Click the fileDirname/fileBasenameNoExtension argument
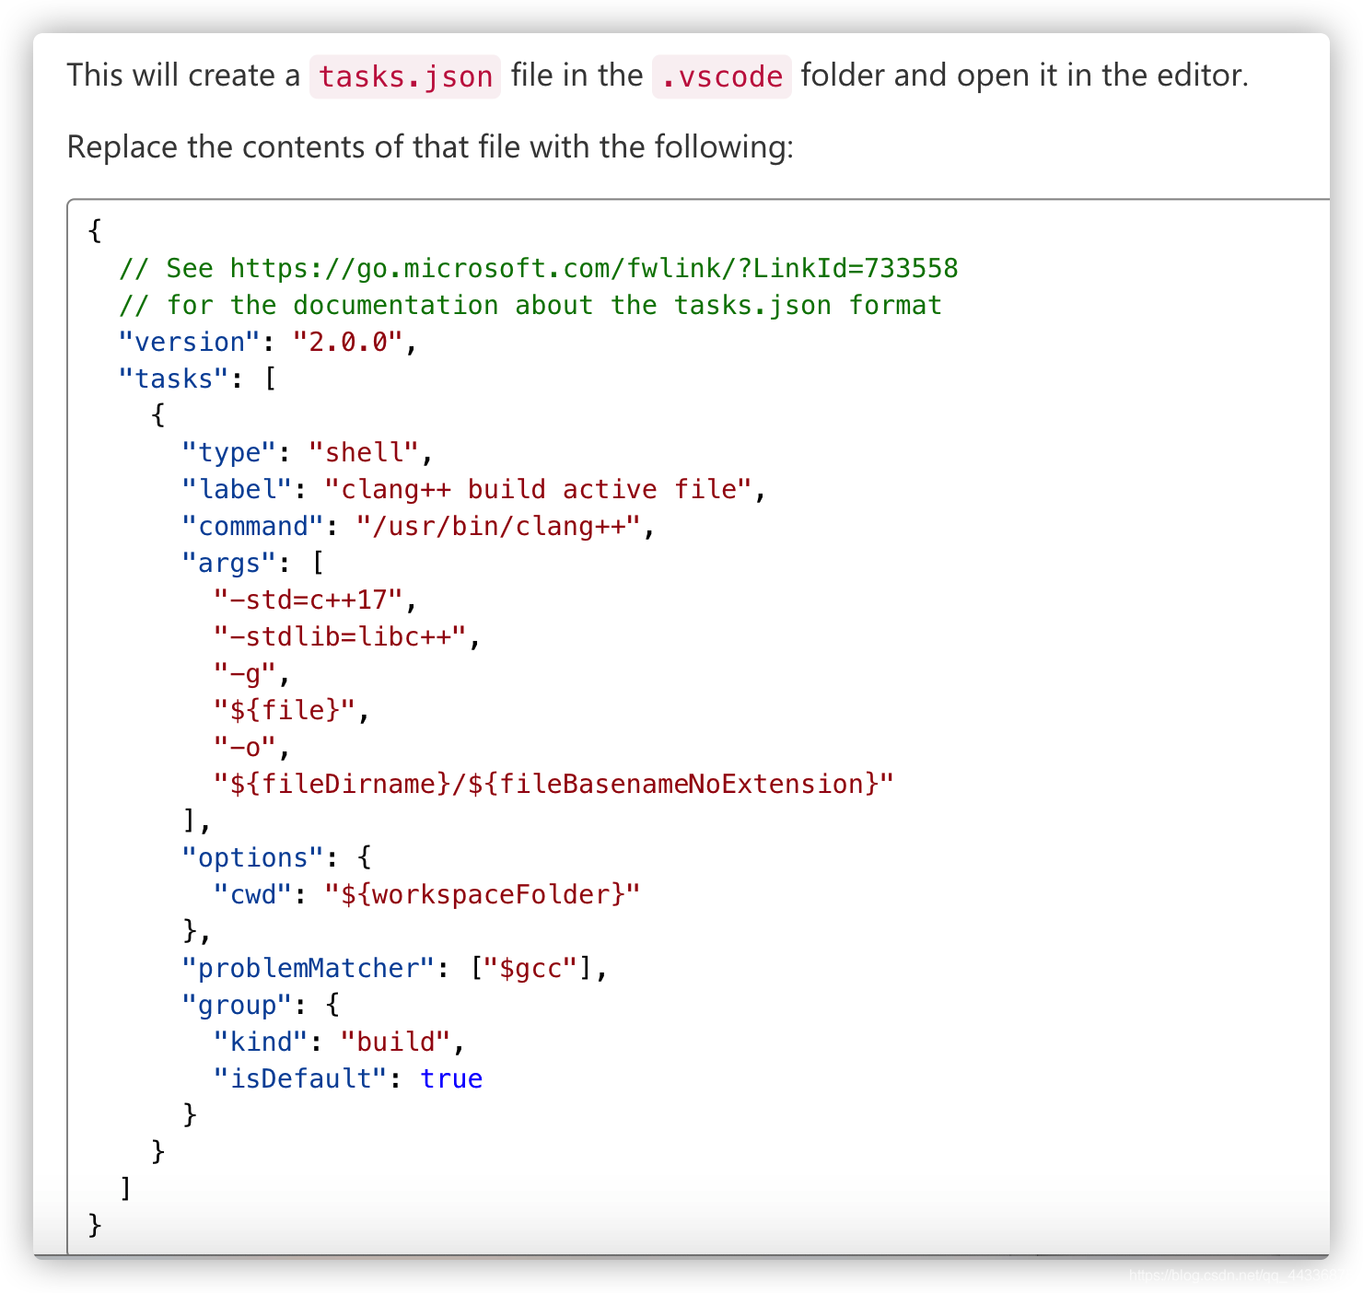 pyautogui.click(x=554, y=784)
